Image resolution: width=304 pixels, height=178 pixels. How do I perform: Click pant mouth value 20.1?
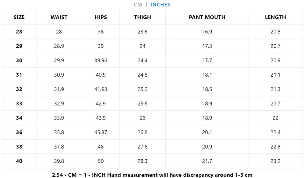pyautogui.click(x=207, y=132)
